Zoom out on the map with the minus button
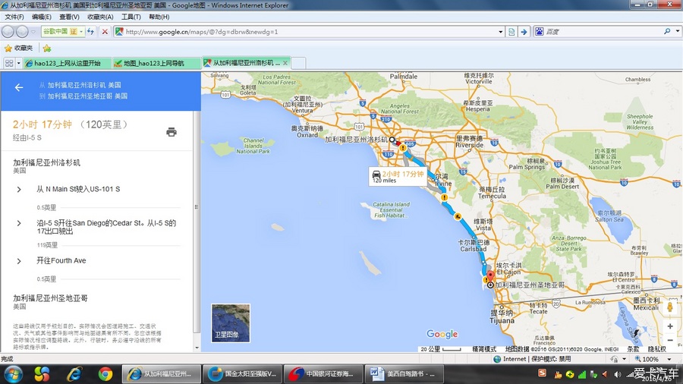The width and height of the screenshot is (683, 384). point(670,340)
